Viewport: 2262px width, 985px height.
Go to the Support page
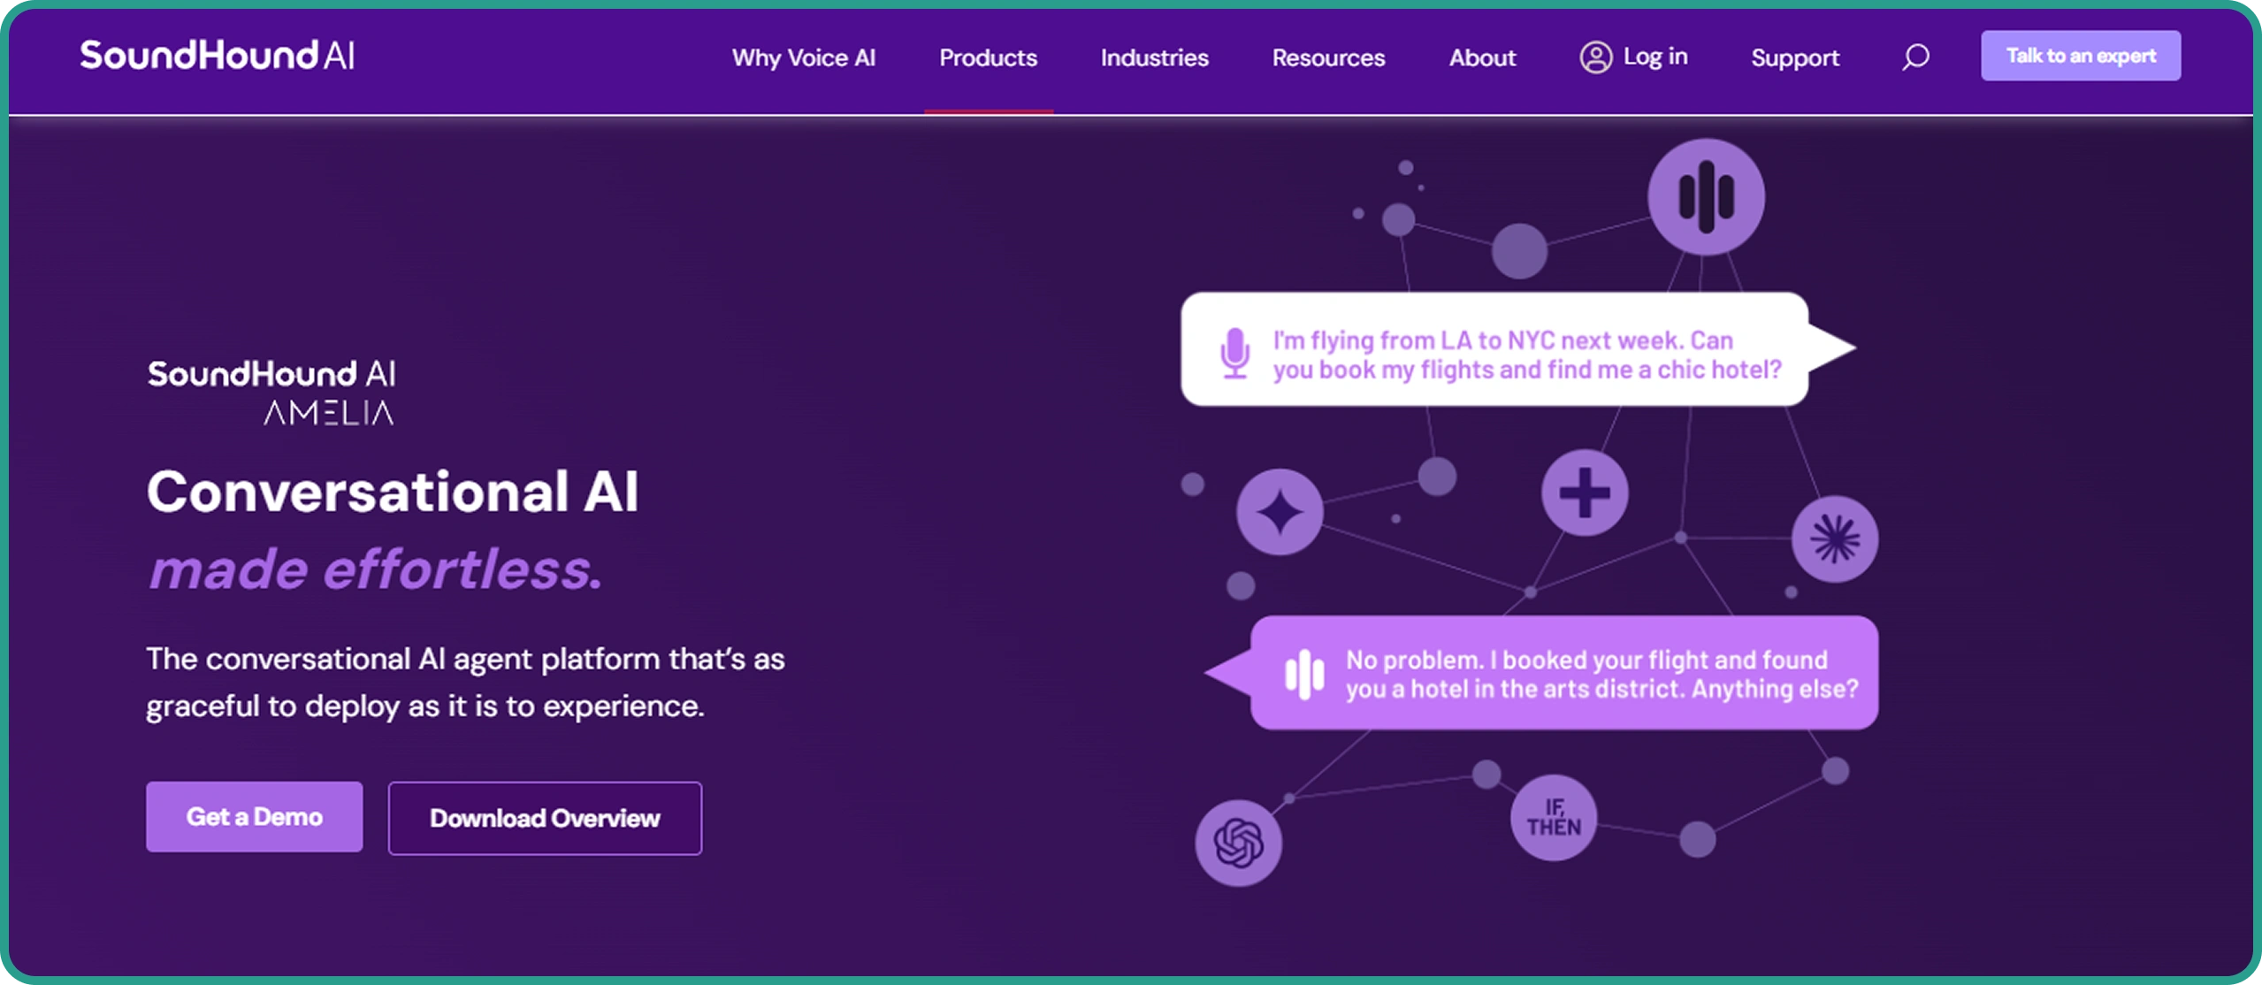tap(1794, 57)
